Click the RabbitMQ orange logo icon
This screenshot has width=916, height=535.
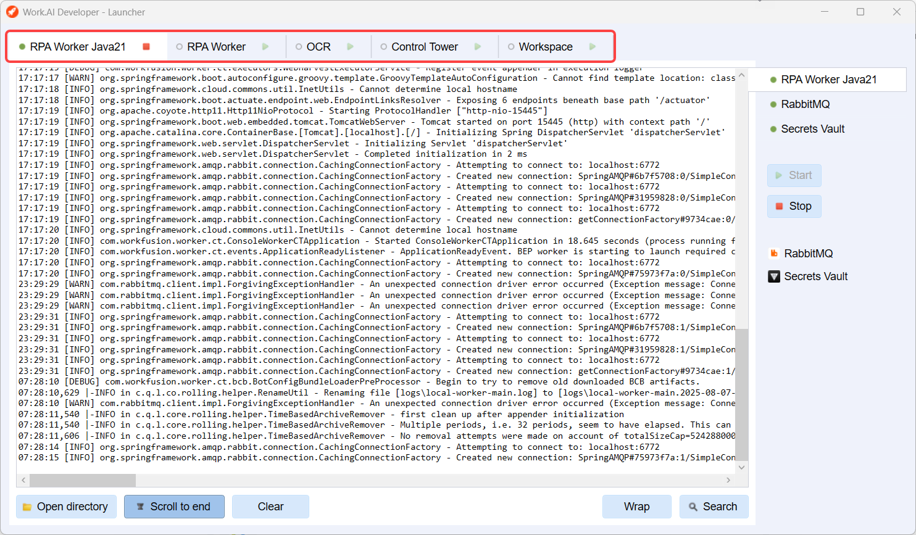pyautogui.click(x=774, y=254)
